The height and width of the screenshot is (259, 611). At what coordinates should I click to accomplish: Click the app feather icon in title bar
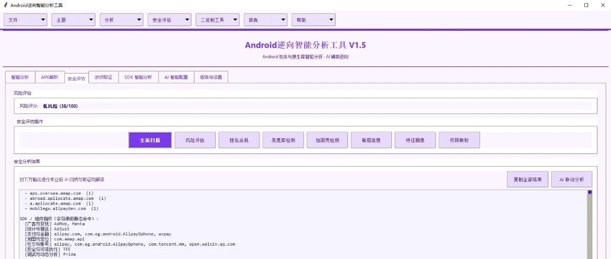5,5
